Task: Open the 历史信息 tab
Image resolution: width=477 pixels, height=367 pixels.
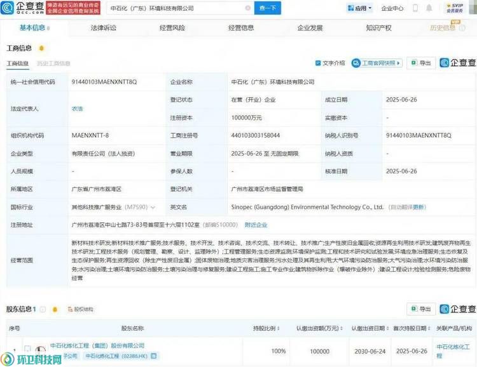Action: (443, 28)
